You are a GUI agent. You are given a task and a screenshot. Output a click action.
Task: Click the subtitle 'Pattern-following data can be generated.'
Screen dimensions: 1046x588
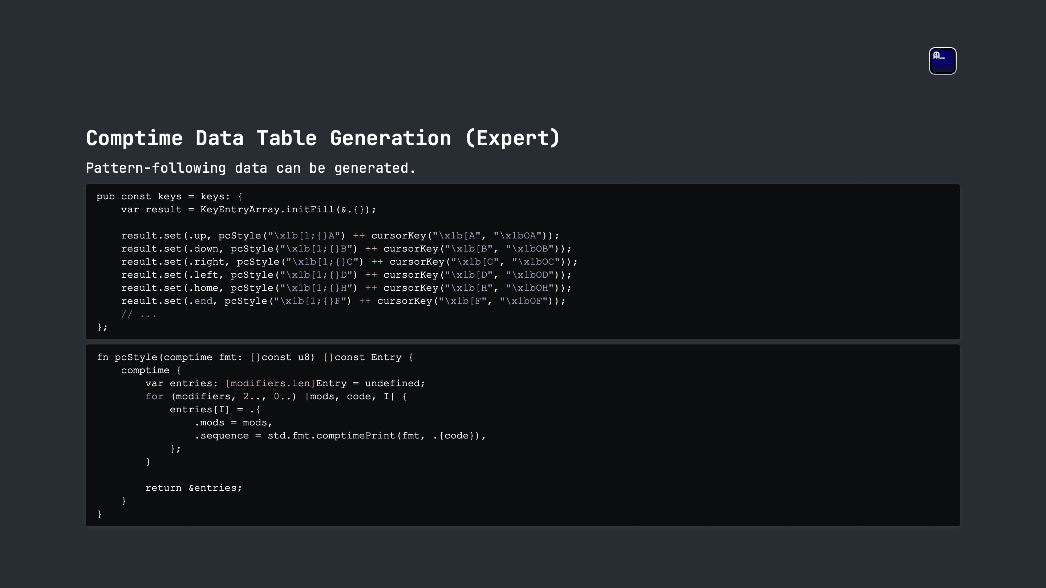pos(251,168)
